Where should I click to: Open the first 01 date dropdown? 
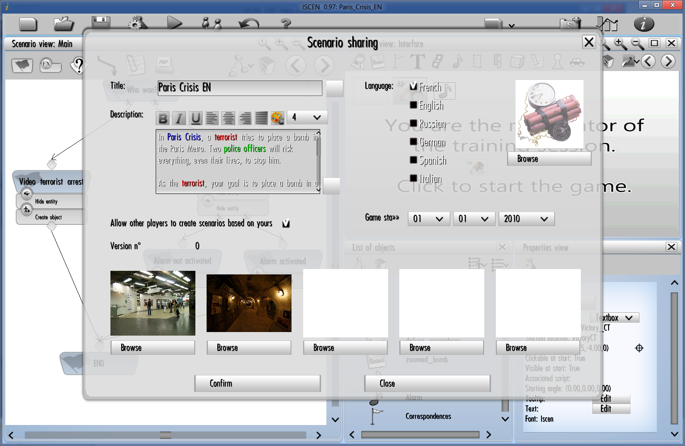click(429, 219)
